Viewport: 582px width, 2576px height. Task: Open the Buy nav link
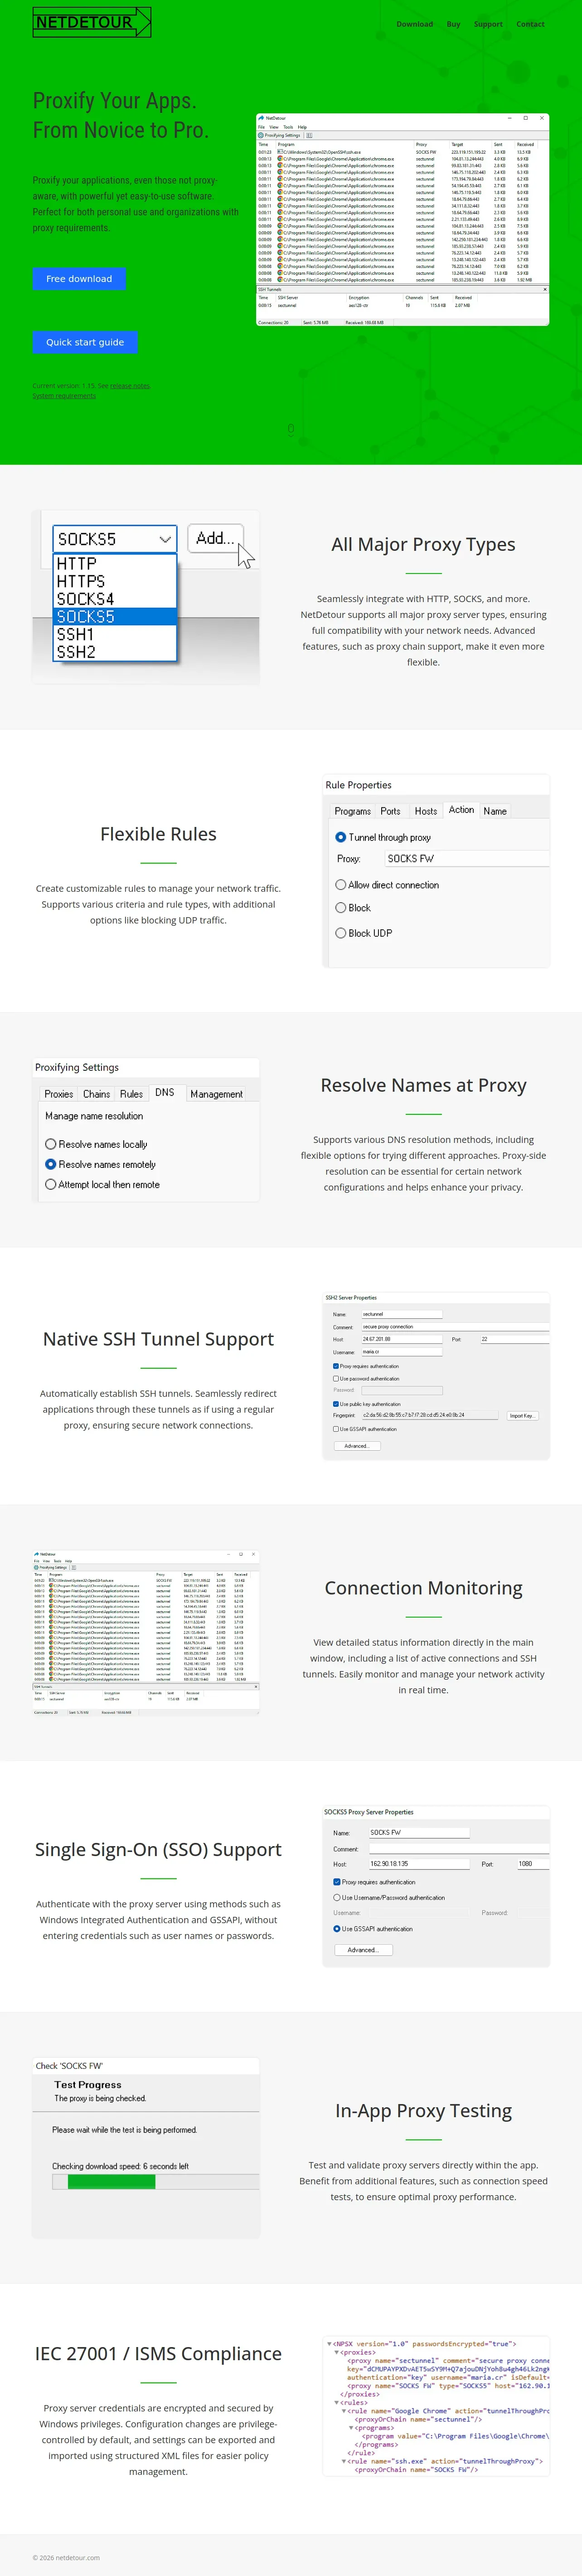pyautogui.click(x=453, y=24)
